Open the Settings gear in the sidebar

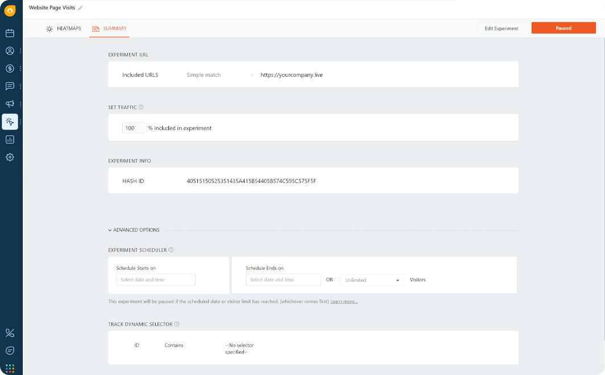pos(9,157)
